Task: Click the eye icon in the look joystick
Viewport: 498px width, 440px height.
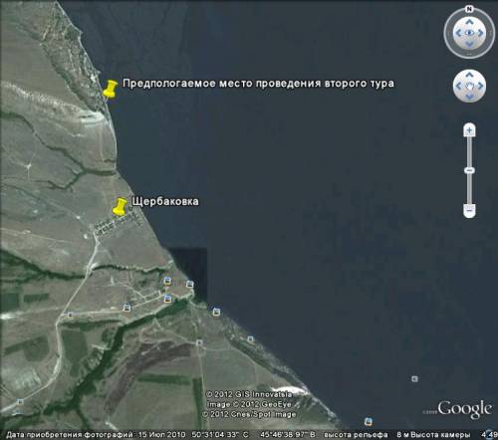Action: pyautogui.click(x=469, y=33)
